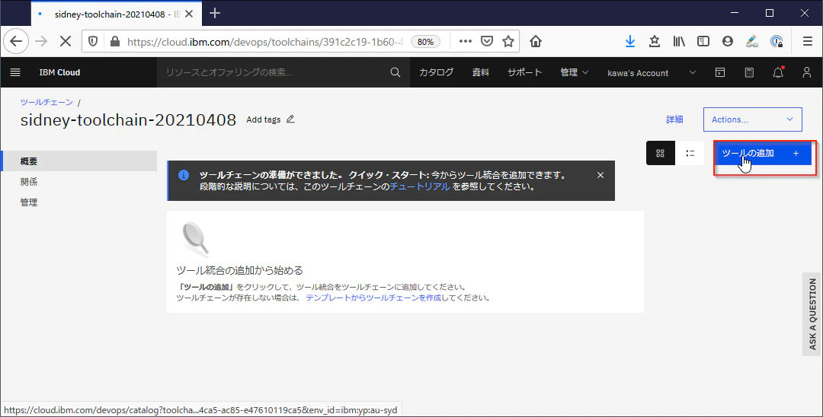Open the cost estimator calculator icon

pyautogui.click(x=749, y=72)
